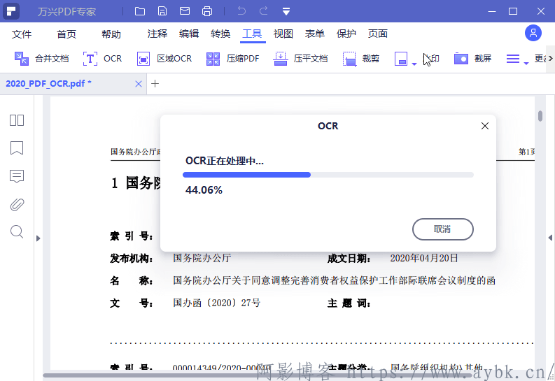Select the 工具 ribbon tab
555x381 pixels.
tap(252, 34)
